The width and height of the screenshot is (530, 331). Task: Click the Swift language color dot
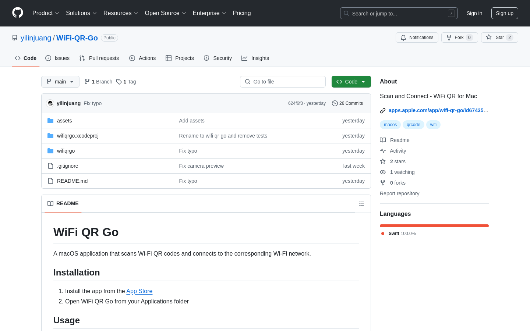(x=383, y=234)
